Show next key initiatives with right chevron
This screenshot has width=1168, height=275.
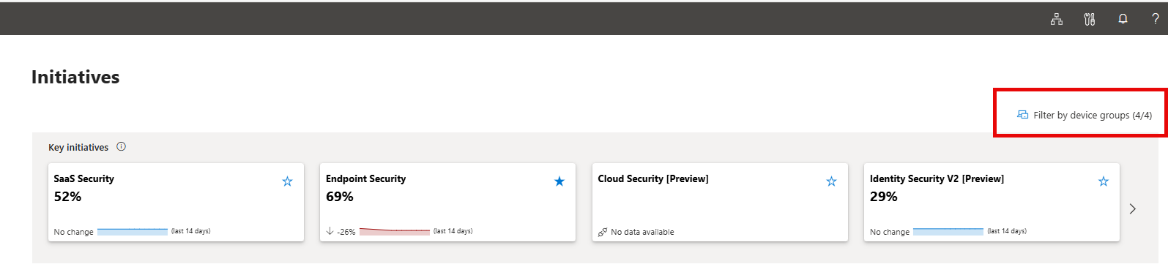point(1133,208)
